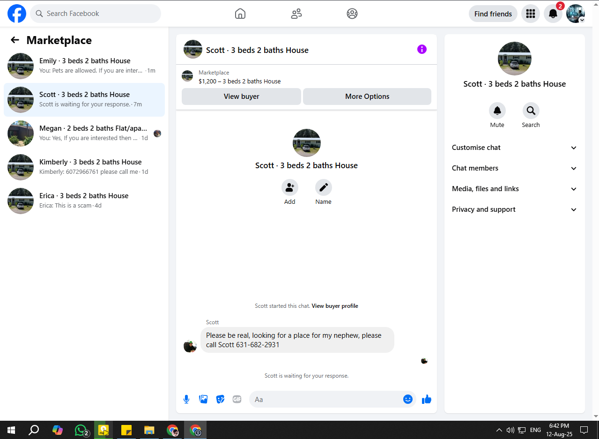This screenshot has height=439, width=599.
Task: Click the Find friends button
Action: pyautogui.click(x=493, y=14)
